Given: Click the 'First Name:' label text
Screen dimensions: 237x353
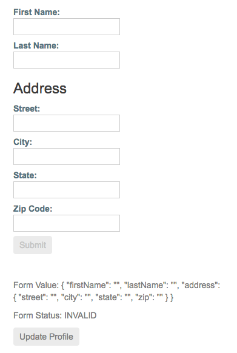Looking at the screenshot, I should point(36,12).
